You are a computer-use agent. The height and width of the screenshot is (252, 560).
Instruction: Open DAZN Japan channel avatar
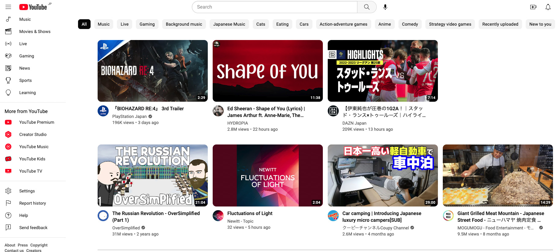click(x=333, y=111)
